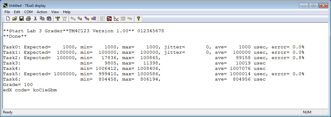Click the 'Task4:' row label
331x117 pixels.
point(12,69)
